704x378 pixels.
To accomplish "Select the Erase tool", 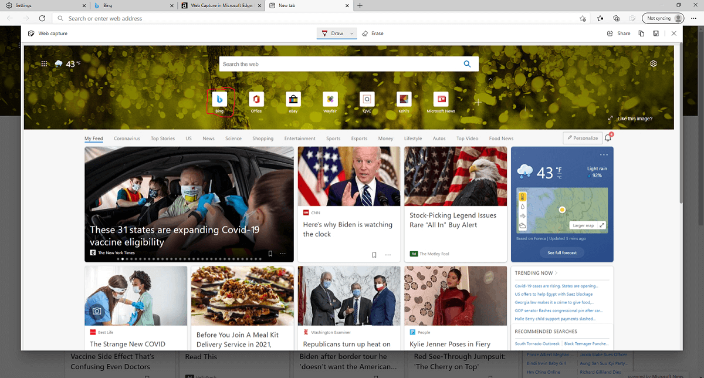I will point(373,33).
